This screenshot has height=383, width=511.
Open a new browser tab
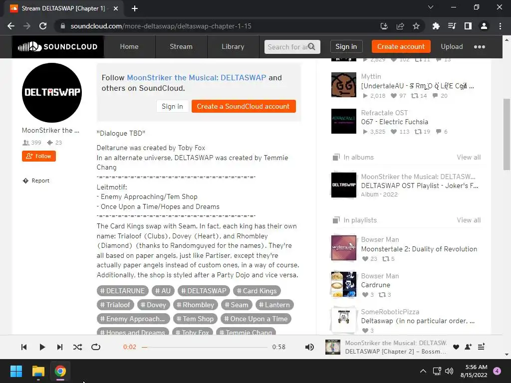click(x=135, y=8)
